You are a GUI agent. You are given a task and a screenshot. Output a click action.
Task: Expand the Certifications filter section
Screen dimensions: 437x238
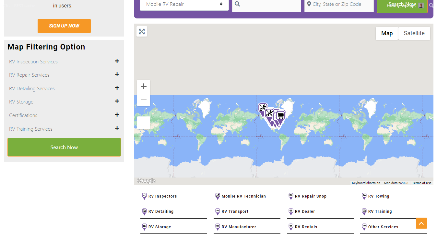click(x=117, y=115)
